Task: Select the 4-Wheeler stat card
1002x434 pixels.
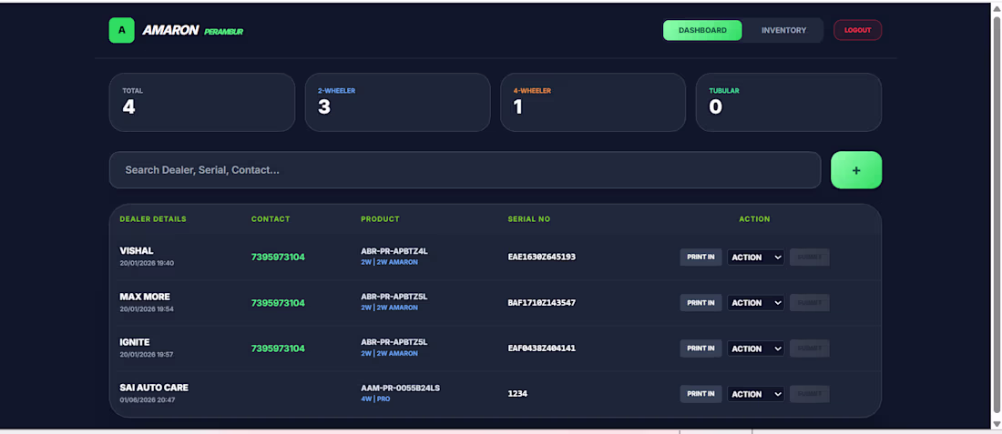Action: (x=593, y=102)
